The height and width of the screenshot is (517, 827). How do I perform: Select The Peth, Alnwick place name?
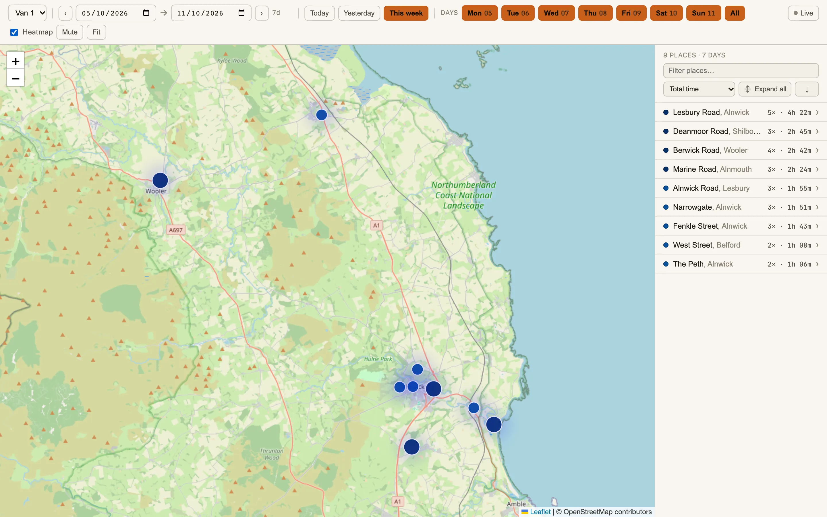pos(703,264)
